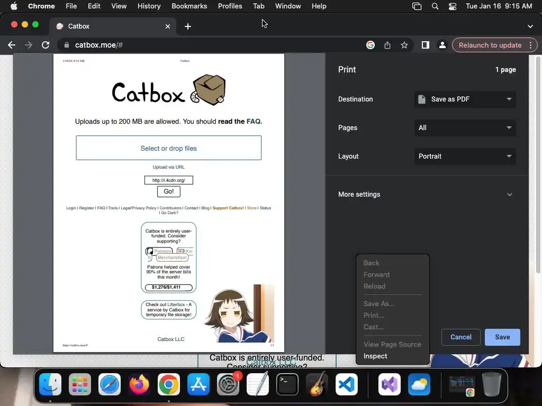Screen dimensions: 542x406
Task: Open the File menu
Action: tap(71, 6)
